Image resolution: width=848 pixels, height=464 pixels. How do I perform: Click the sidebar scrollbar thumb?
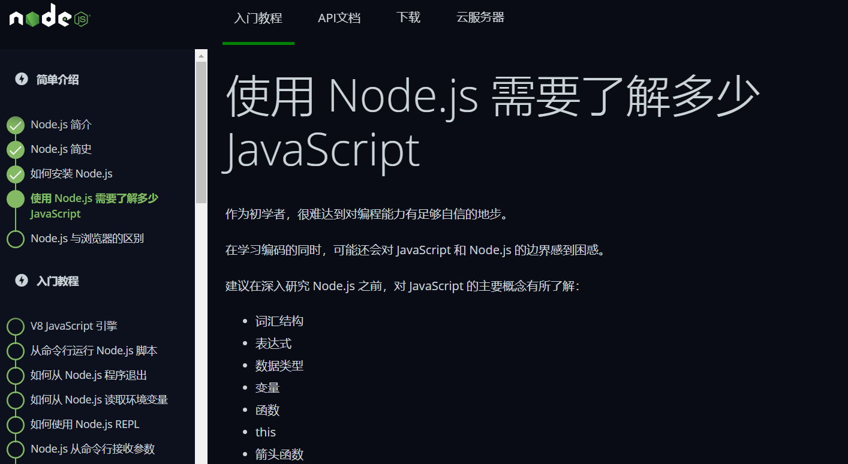coord(201,132)
